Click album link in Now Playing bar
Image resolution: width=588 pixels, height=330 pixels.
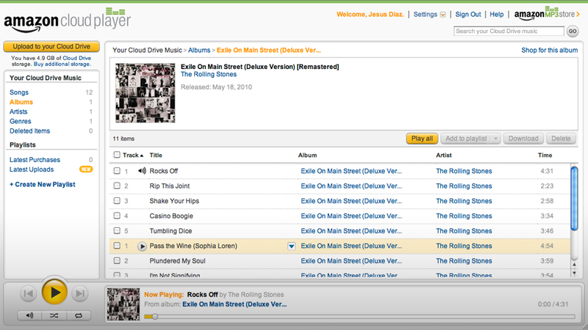pyautogui.click(x=234, y=304)
